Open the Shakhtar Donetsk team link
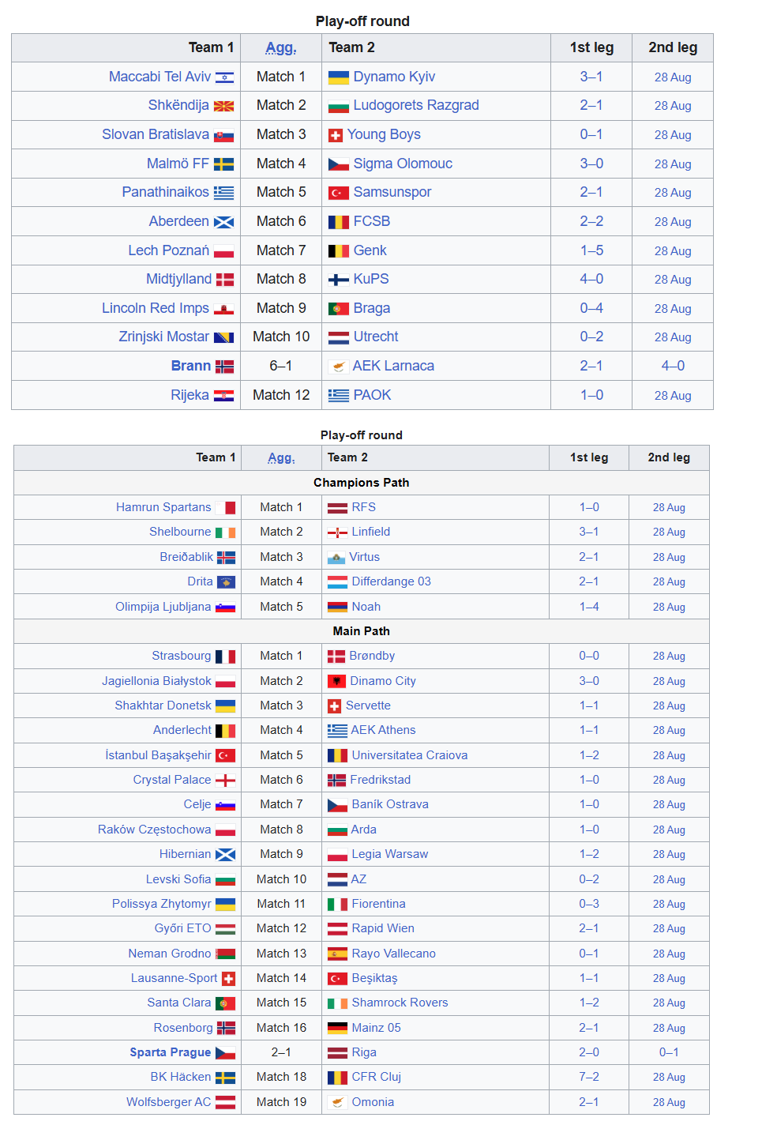The width and height of the screenshot is (762, 1125). click(x=163, y=706)
